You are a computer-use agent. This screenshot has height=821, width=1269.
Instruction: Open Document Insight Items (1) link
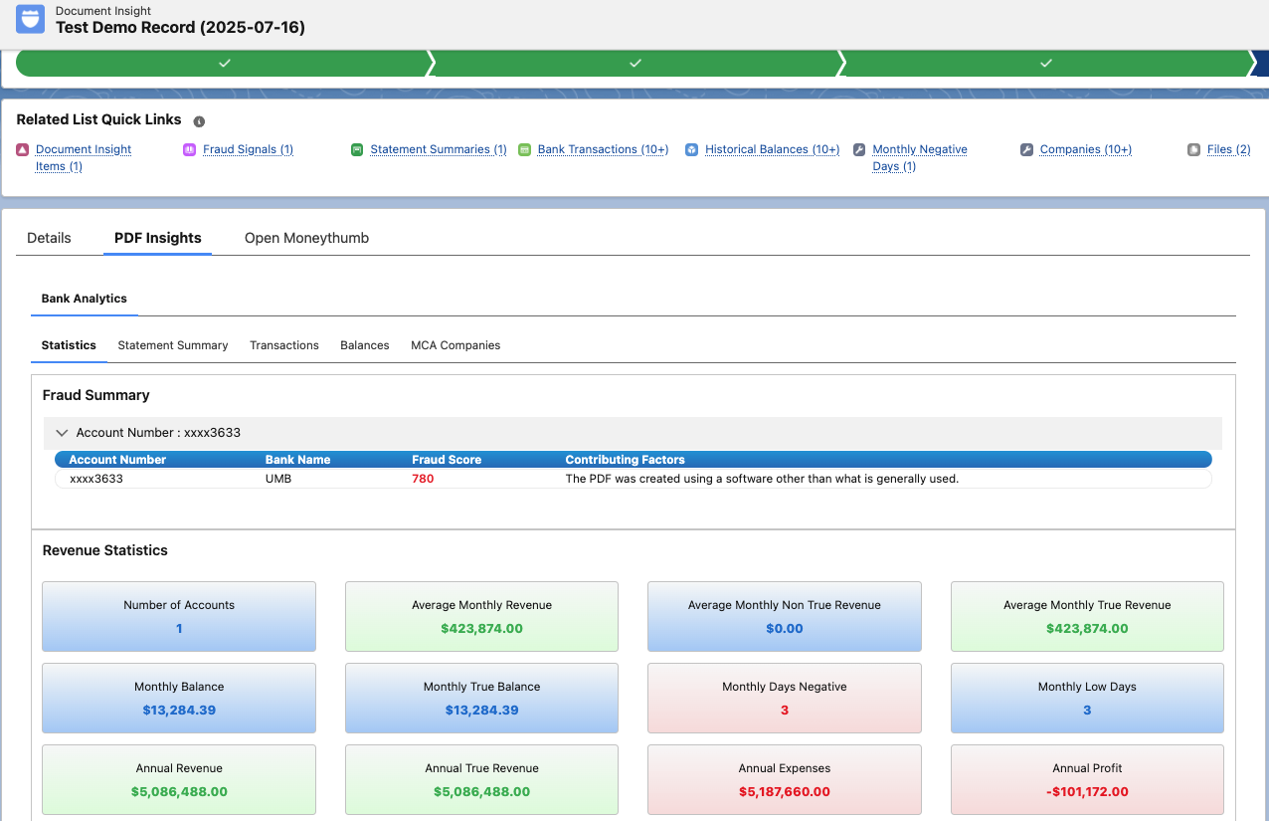(x=84, y=157)
